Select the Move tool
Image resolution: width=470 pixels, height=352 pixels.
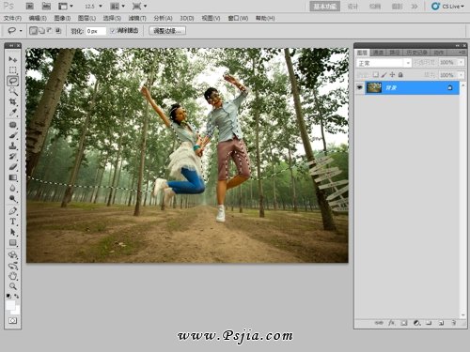coord(13,59)
